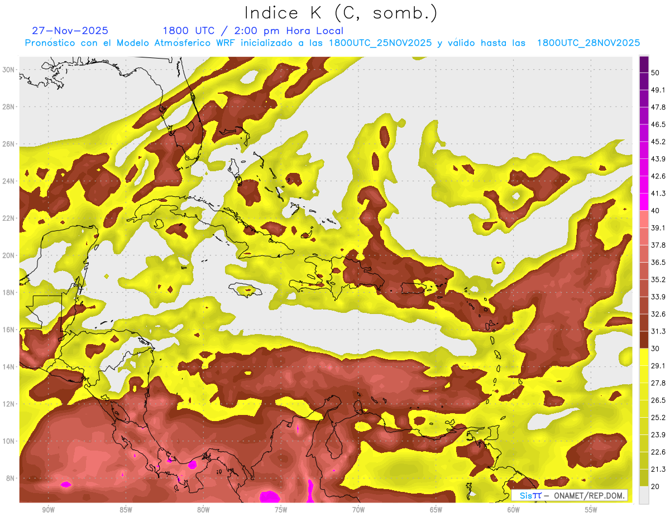670x517 pixels.
Task: Click the colorbar value label "22.6"
Action: 658,452
